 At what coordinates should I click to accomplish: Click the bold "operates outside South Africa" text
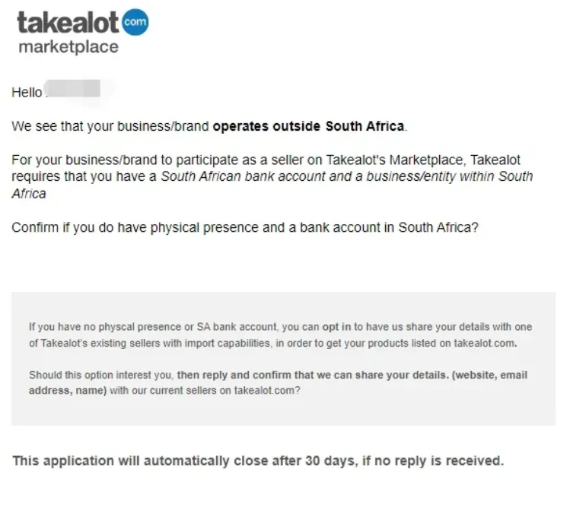click(x=308, y=126)
